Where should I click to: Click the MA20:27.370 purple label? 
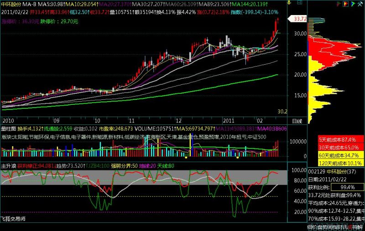pos(115,4)
